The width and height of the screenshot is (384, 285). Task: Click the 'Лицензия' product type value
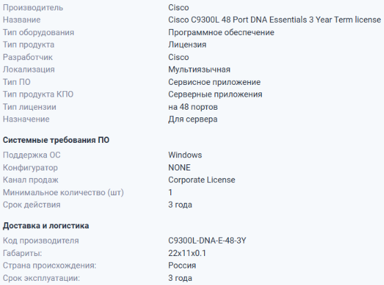pyautogui.click(x=188, y=45)
